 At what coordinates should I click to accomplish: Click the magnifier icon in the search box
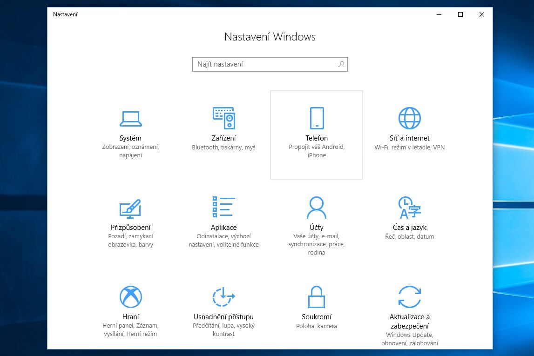[341, 64]
